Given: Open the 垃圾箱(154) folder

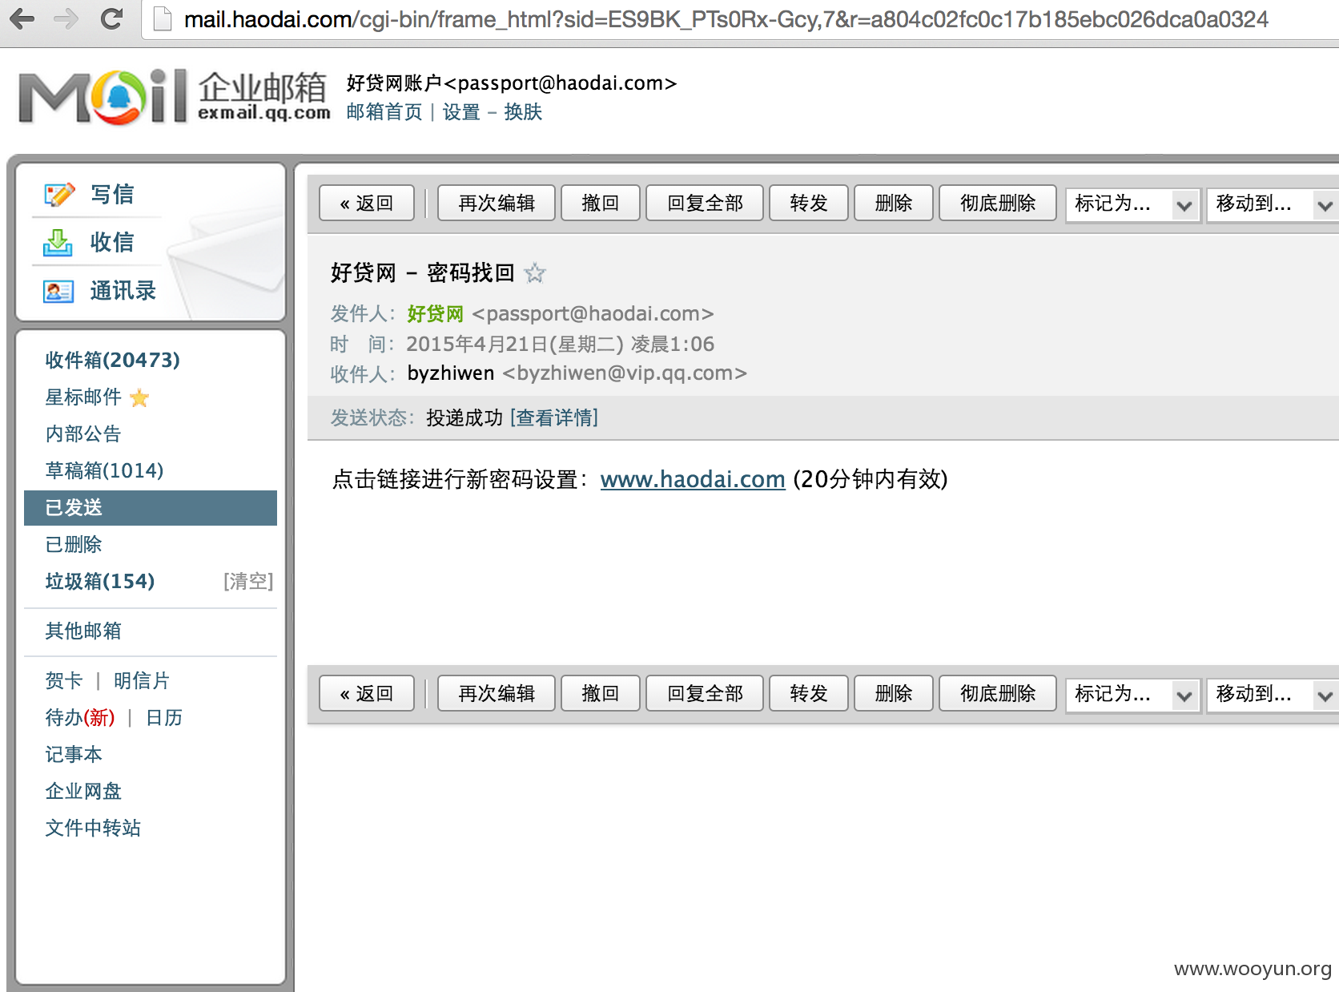Looking at the screenshot, I should click(100, 582).
